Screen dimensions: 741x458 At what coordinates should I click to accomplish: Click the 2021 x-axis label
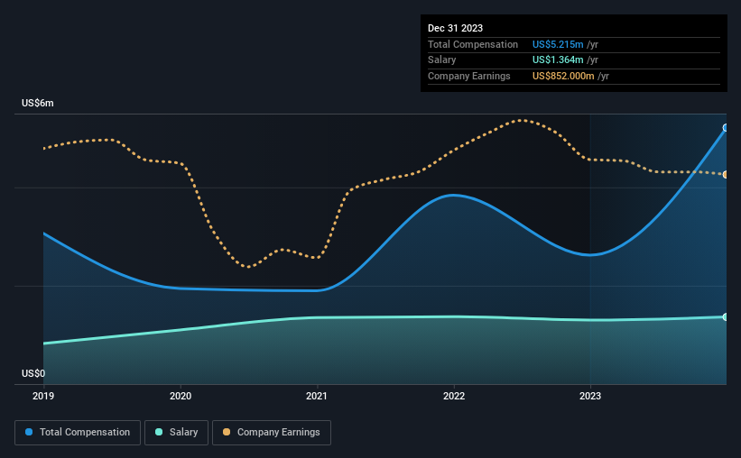coord(317,396)
